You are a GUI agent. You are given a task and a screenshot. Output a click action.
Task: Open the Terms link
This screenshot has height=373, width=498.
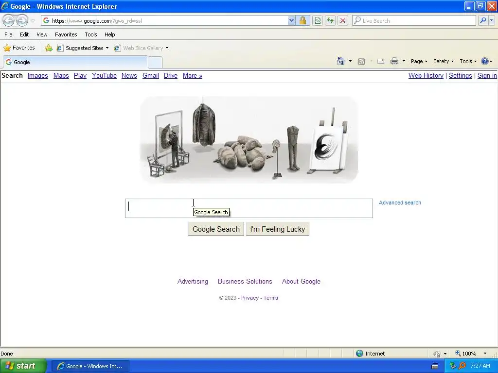[x=270, y=298]
